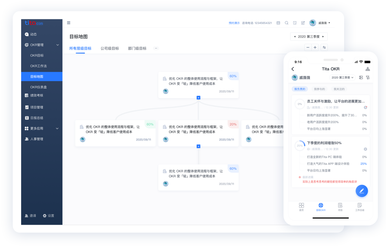Open the 下季度的利润增涨50% objective
The image size is (386, 247).
click(324, 143)
